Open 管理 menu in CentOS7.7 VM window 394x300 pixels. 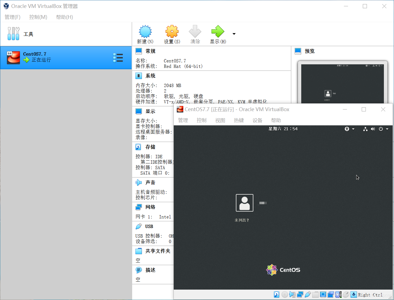pos(183,120)
